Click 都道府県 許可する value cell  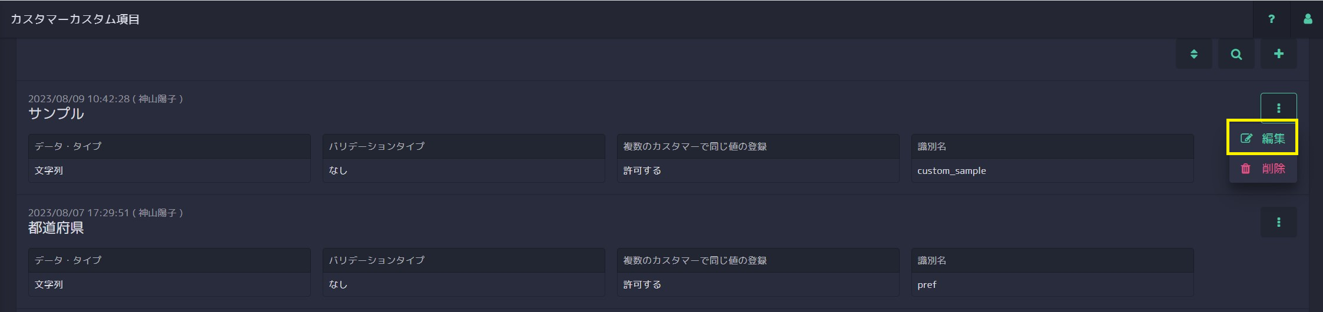(758, 284)
